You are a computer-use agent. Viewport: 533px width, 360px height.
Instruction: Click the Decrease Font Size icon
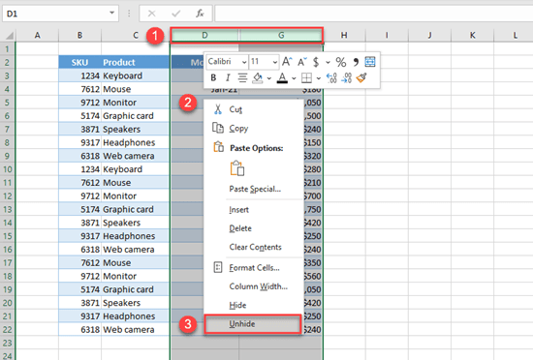point(301,62)
